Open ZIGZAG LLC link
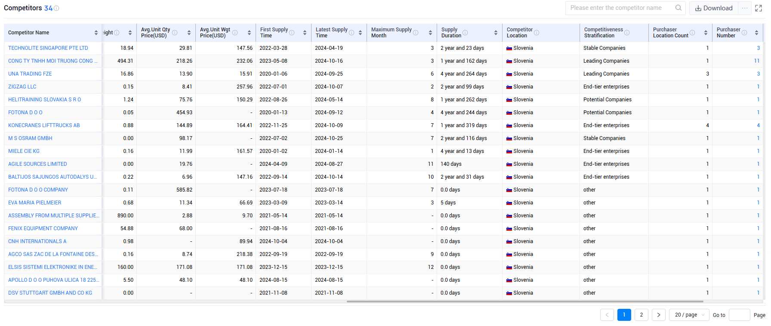Image resolution: width=771 pixels, height=326 pixels. (22, 87)
